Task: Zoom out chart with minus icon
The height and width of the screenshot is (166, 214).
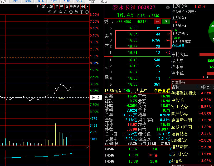Action: 87,12
